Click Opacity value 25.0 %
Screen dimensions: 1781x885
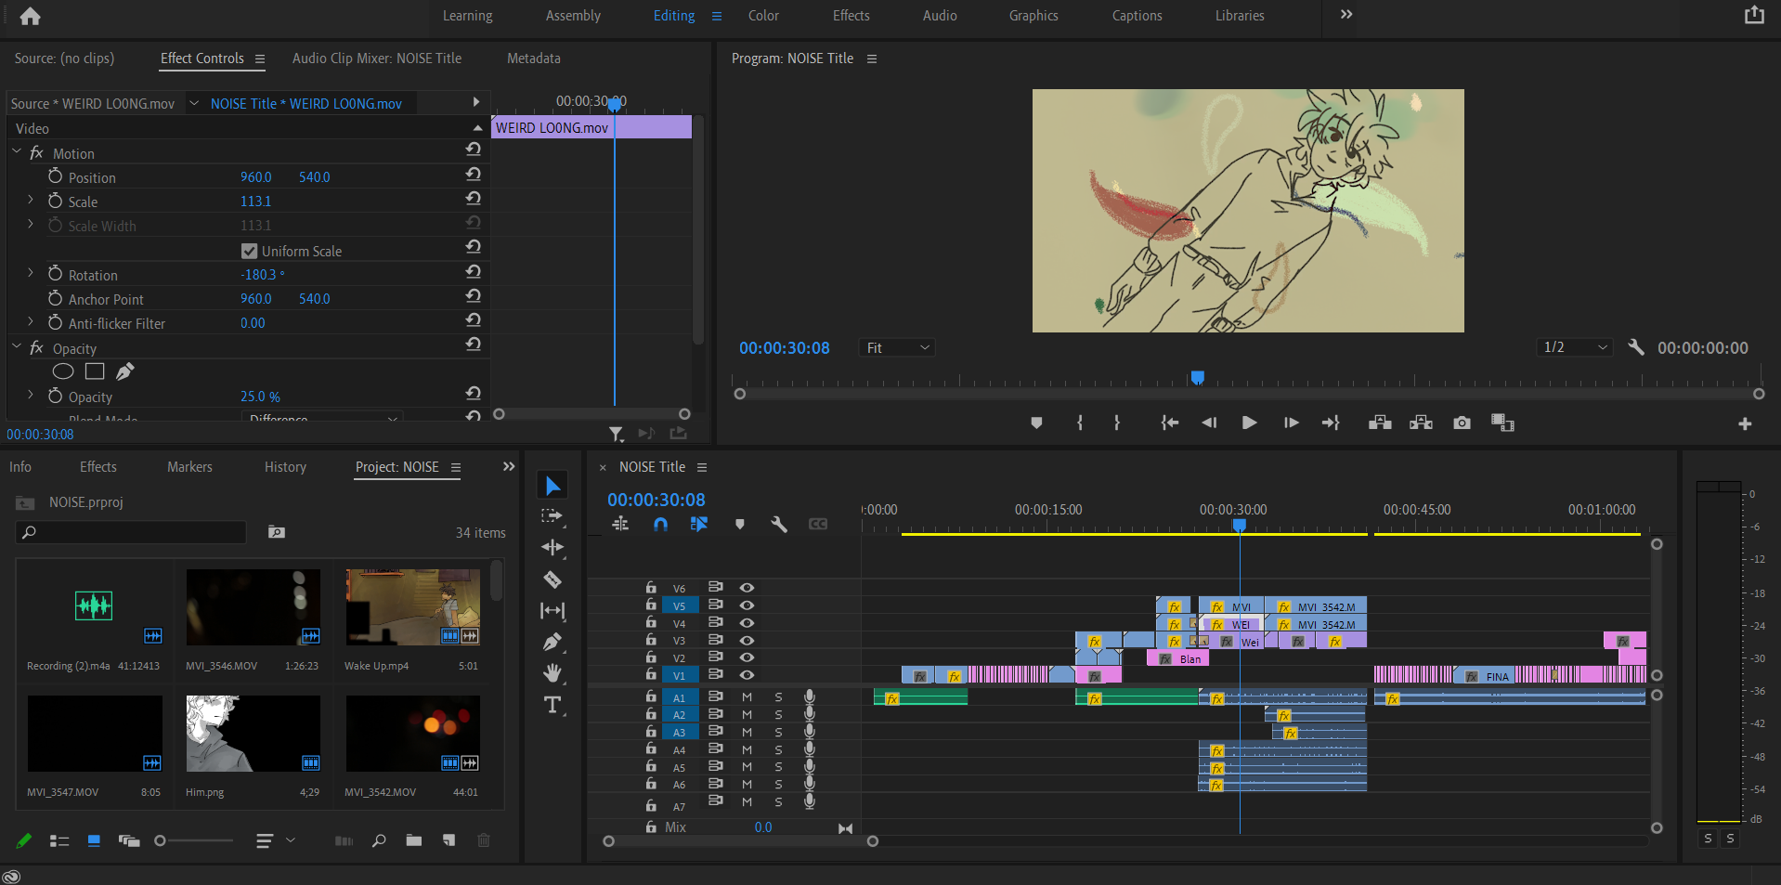point(260,397)
